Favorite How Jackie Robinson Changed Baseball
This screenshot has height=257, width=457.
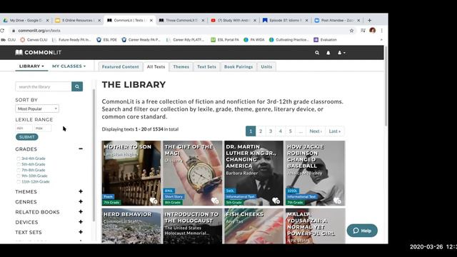(x=337, y=201)
